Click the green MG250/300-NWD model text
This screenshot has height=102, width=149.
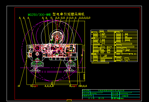tap(40, 15)
